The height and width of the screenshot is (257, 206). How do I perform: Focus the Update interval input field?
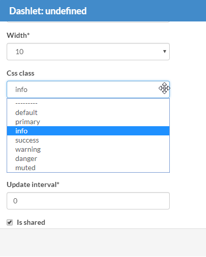[x=88, y=201]
